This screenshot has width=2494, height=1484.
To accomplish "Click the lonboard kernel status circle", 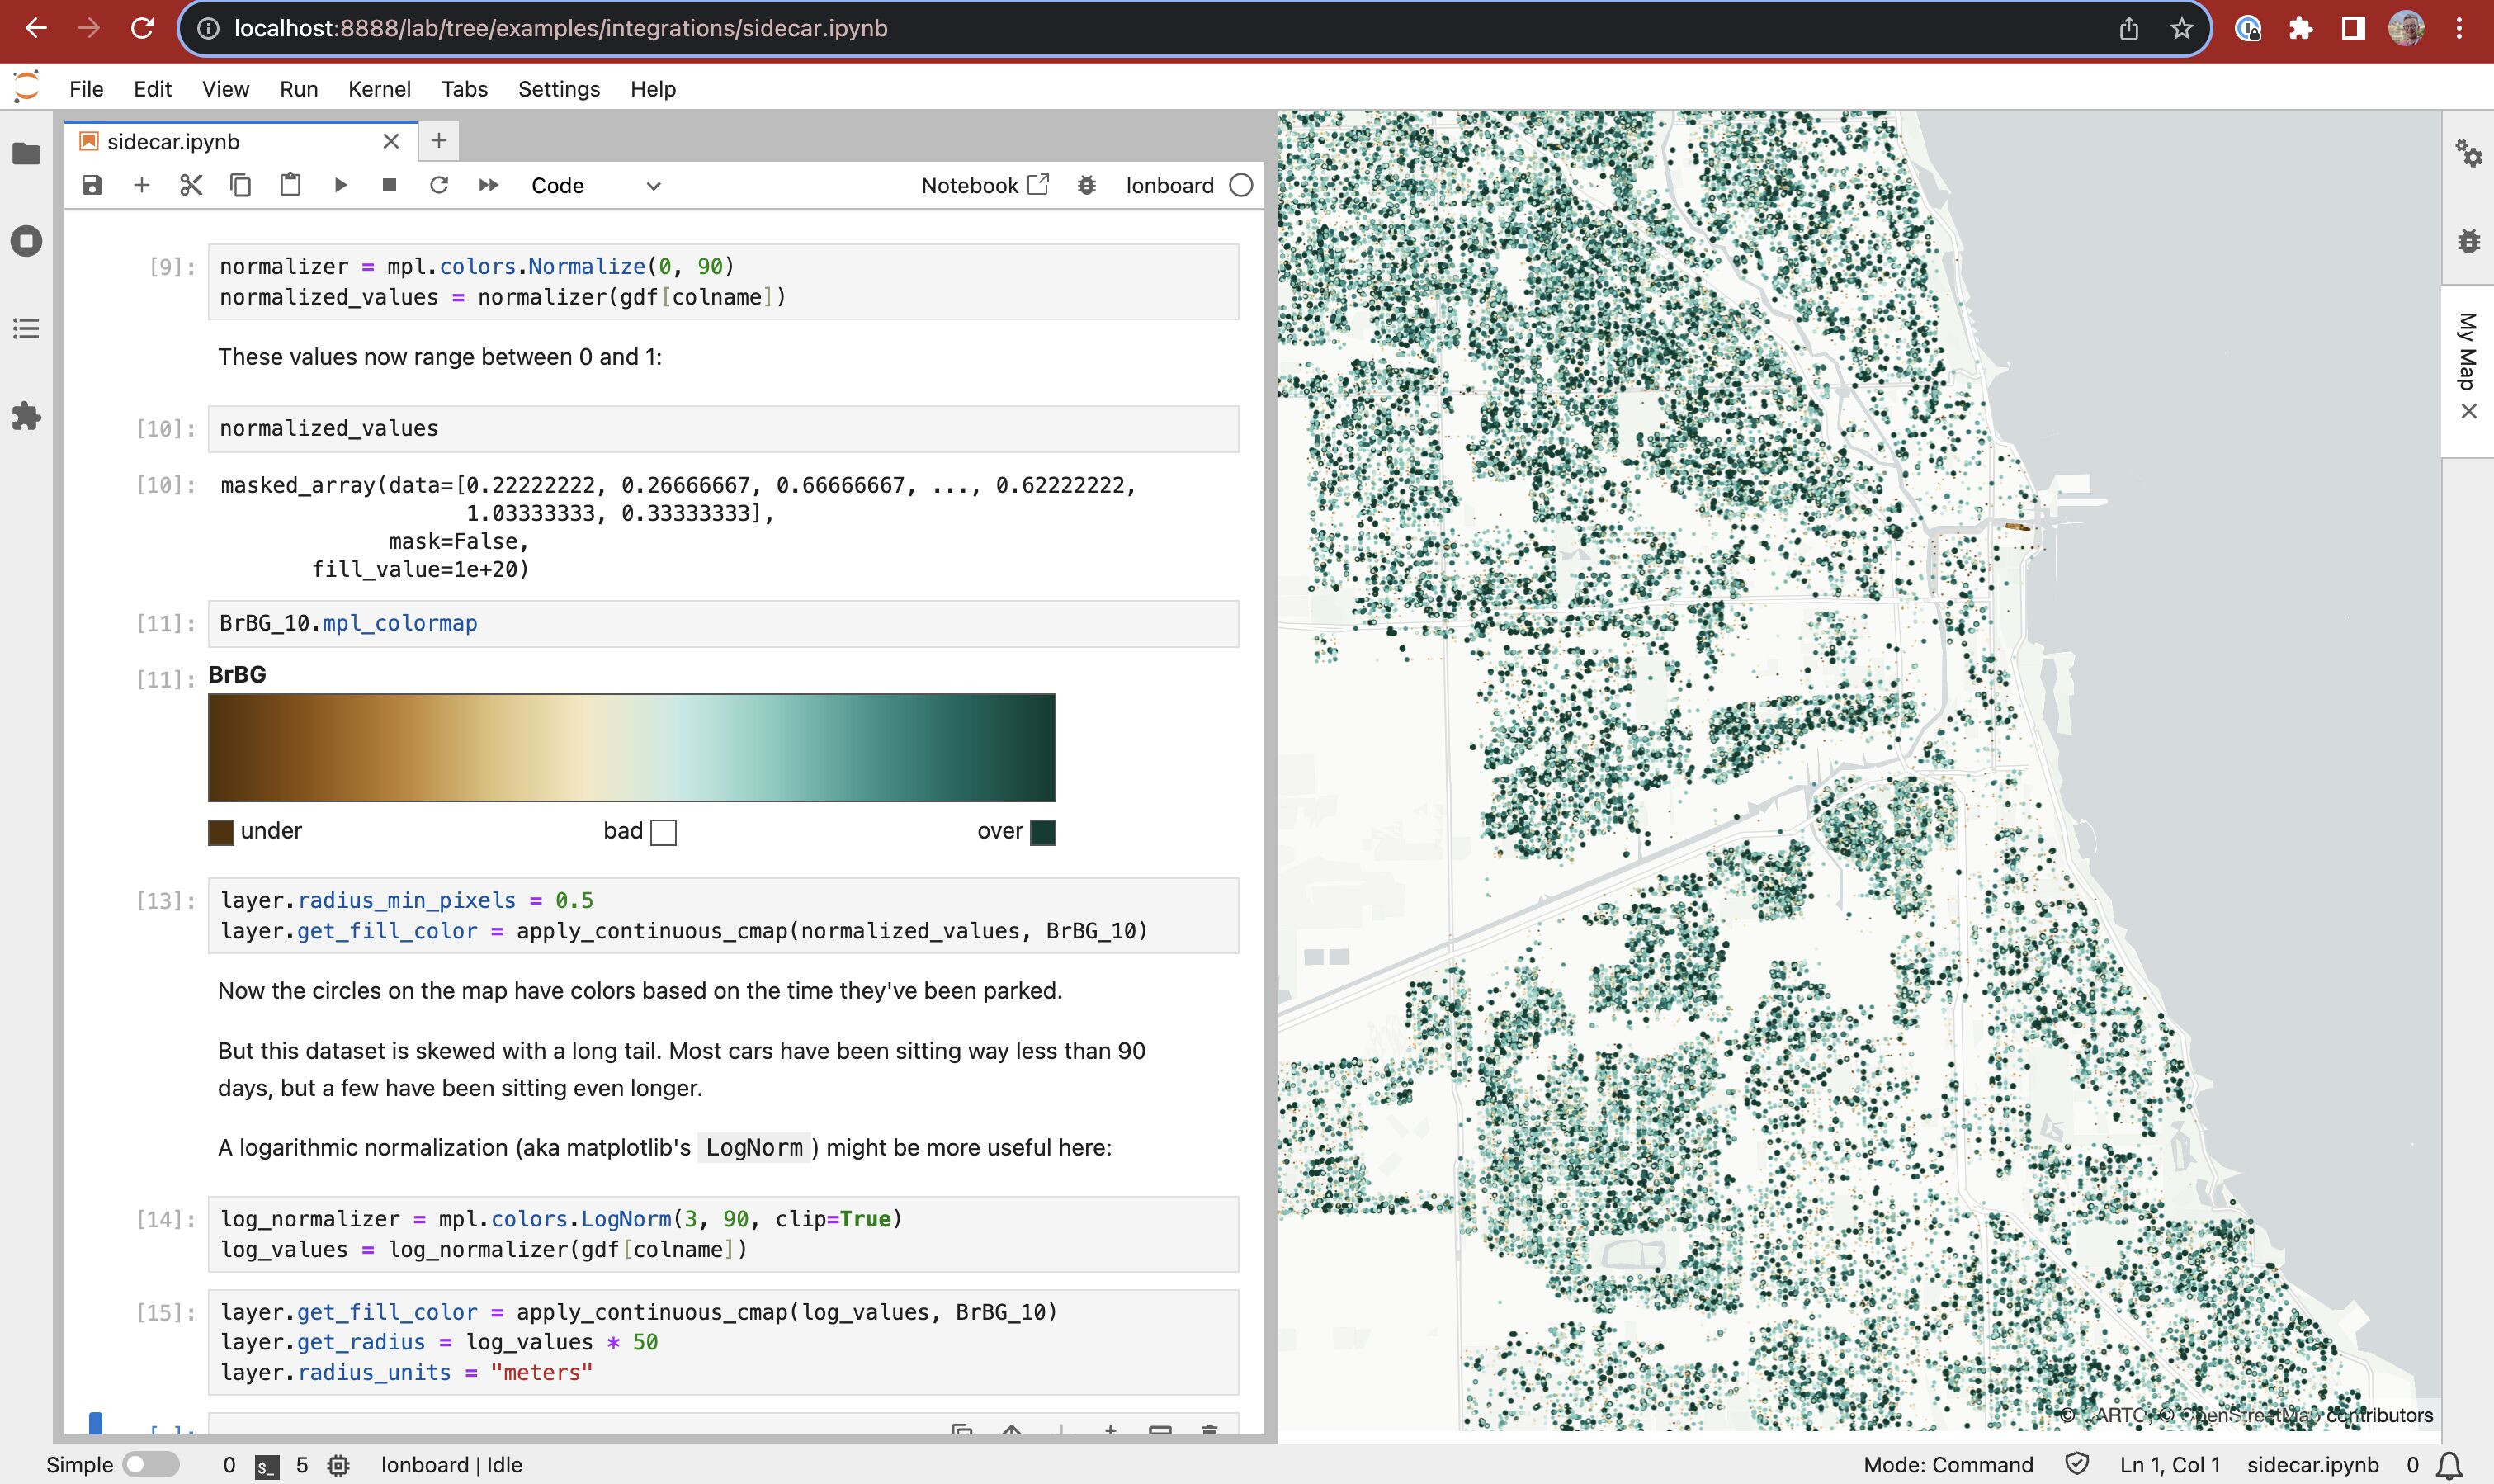I will (x=1240, y=185).
